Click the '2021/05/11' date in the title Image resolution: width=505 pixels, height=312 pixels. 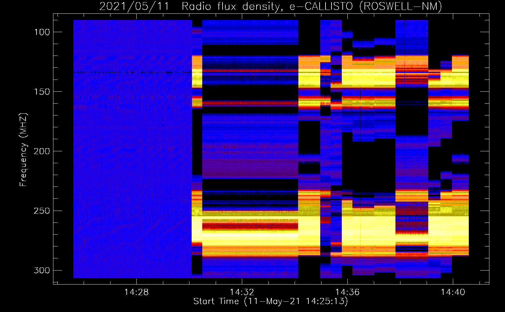[134, 6]
